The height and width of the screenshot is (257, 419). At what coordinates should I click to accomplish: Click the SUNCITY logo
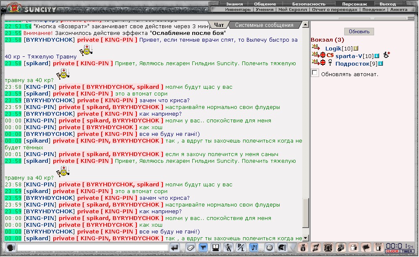click(32, 8)
